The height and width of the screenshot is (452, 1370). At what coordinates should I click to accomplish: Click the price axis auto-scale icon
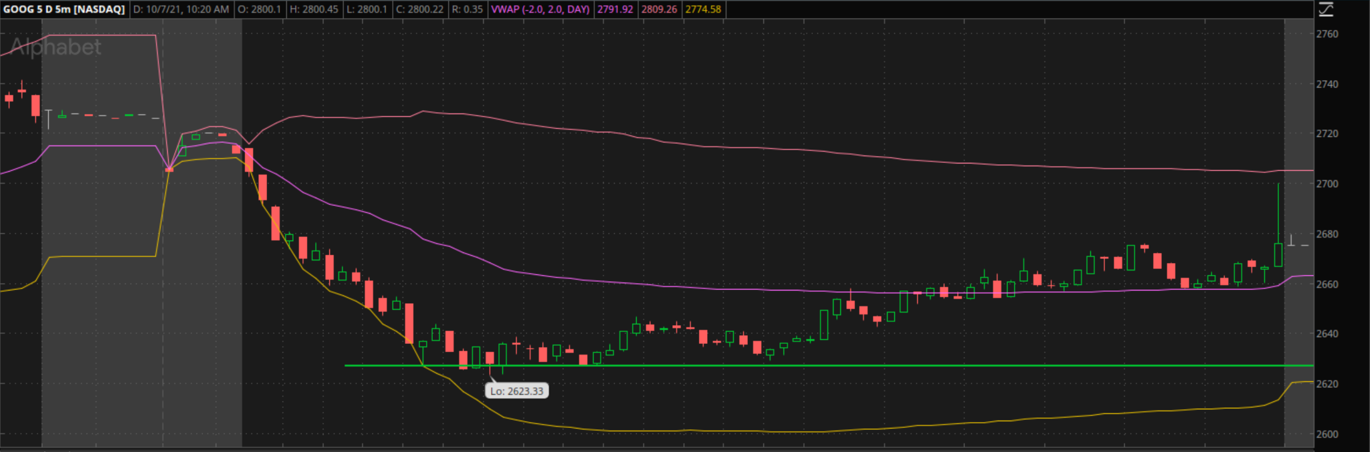(x=1325, y=9)
